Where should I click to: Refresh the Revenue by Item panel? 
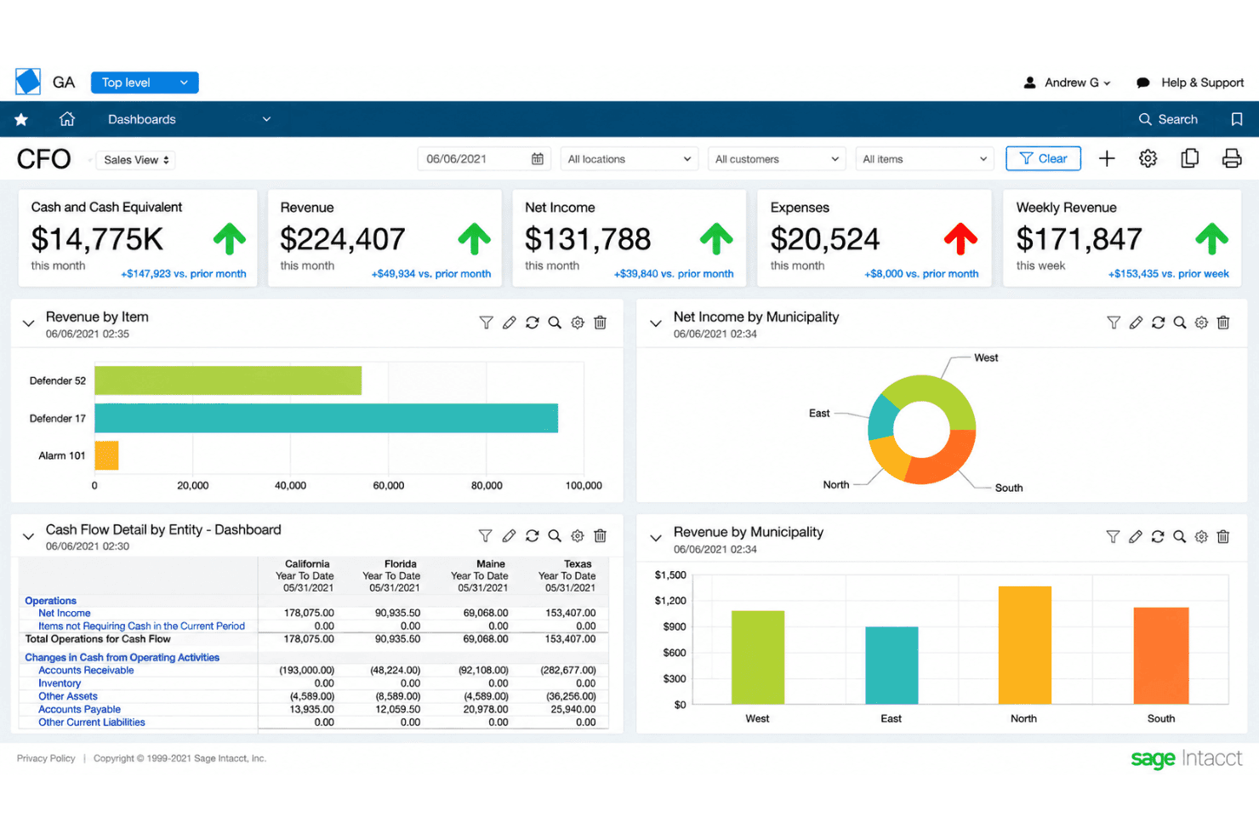[532, 323]
